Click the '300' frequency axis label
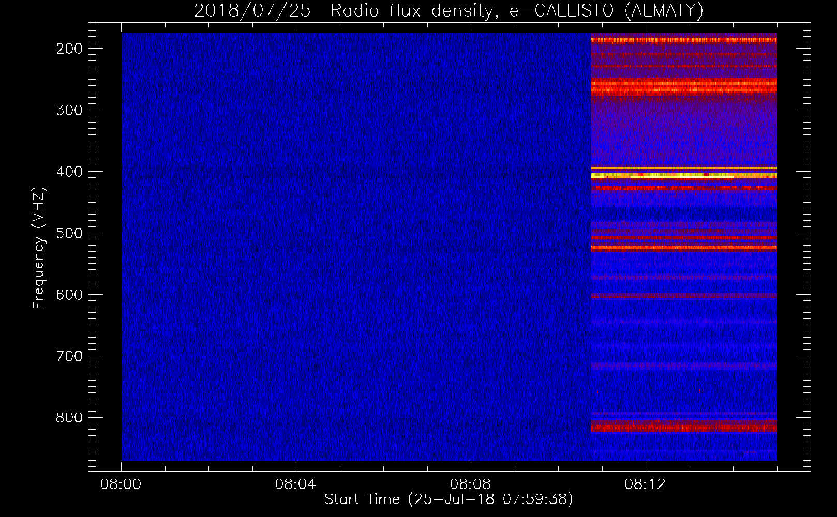 (x=69, y=110)
